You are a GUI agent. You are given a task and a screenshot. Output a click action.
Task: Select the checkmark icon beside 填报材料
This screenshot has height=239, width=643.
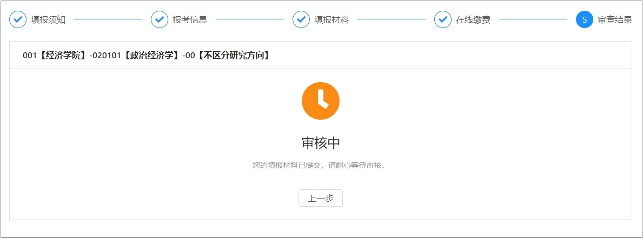(301, 20)
